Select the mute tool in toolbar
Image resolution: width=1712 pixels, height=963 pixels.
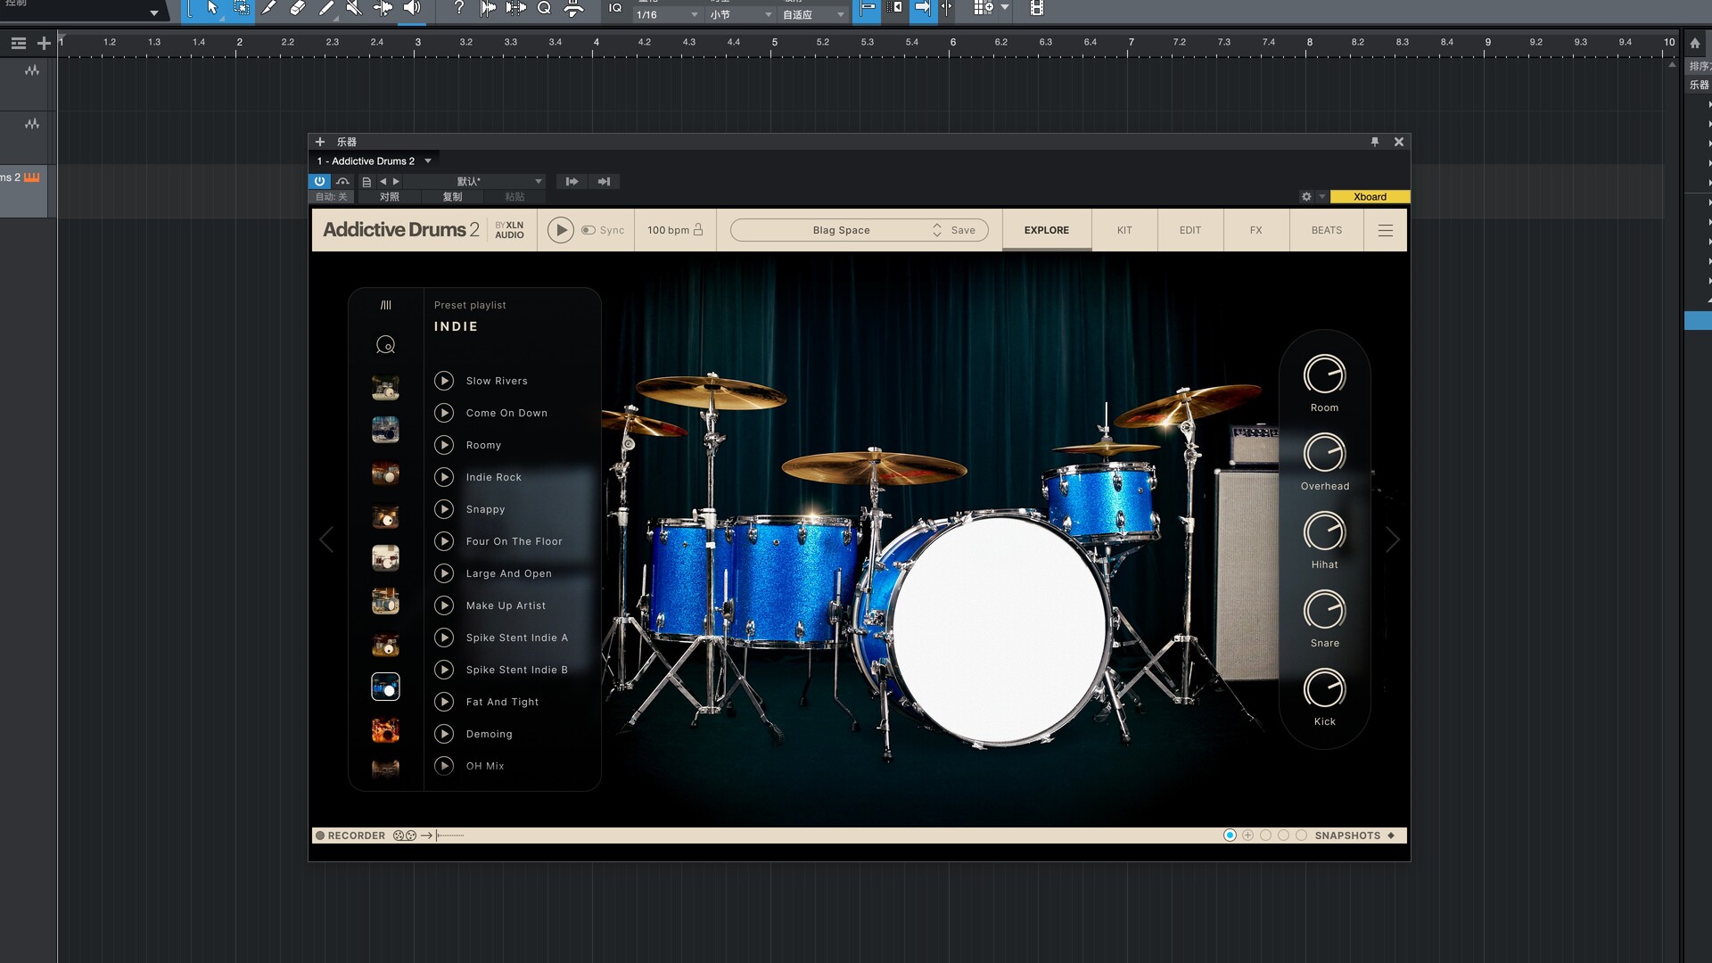click(x=354, y=8)
